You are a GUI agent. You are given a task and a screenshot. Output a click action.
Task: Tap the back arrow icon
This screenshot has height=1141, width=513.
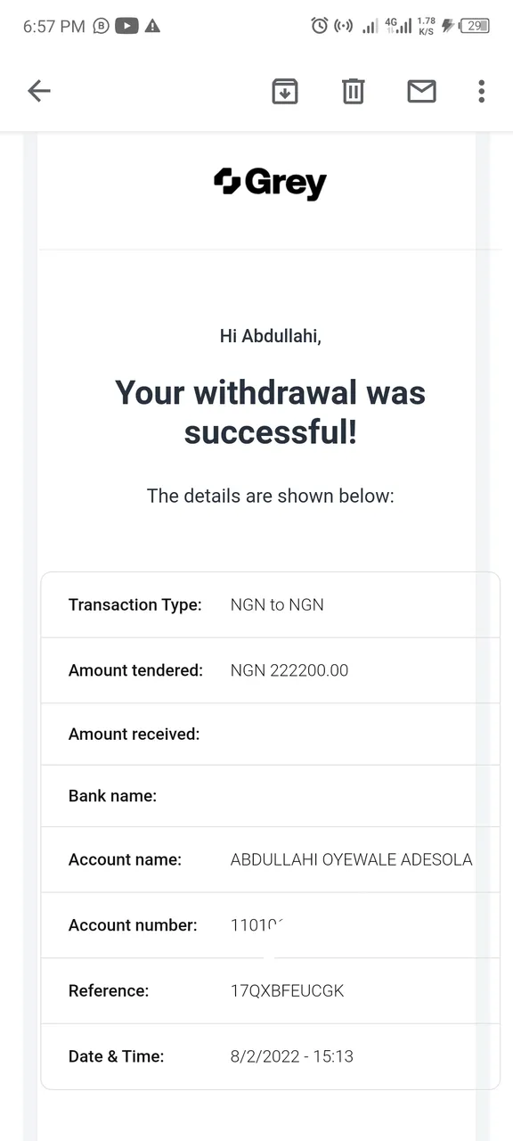click(39, 90)
